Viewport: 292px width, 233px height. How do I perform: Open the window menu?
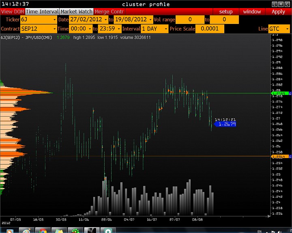[x=252, y=11]
